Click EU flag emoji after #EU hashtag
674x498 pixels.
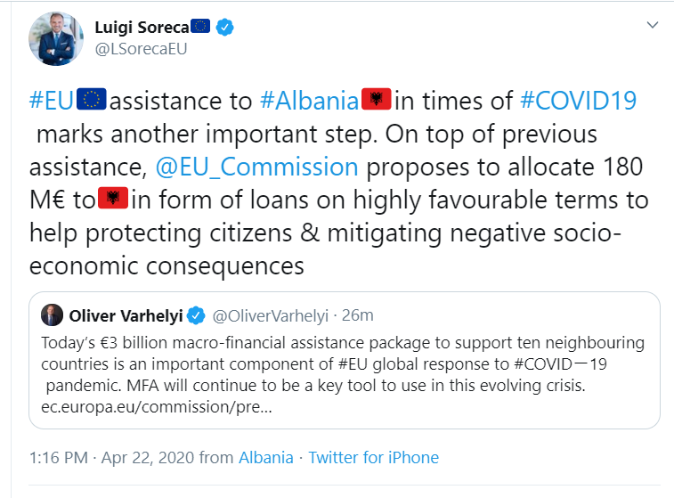[x=91, y=100]
